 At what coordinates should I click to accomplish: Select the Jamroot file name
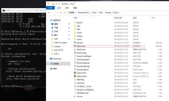[x=81, y=83]
